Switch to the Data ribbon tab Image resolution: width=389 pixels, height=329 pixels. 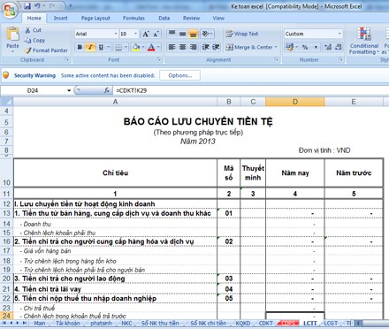(x=164, y=19)
